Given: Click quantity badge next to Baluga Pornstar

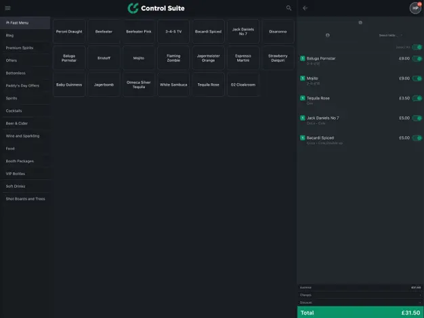Looking at the screenshot, I should 303,58.
